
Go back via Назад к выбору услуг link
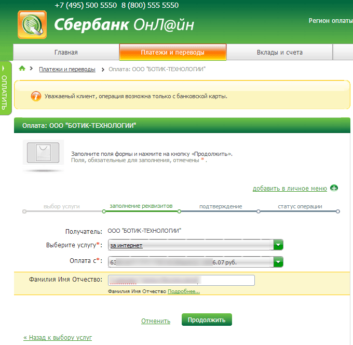tap(58, 337)
